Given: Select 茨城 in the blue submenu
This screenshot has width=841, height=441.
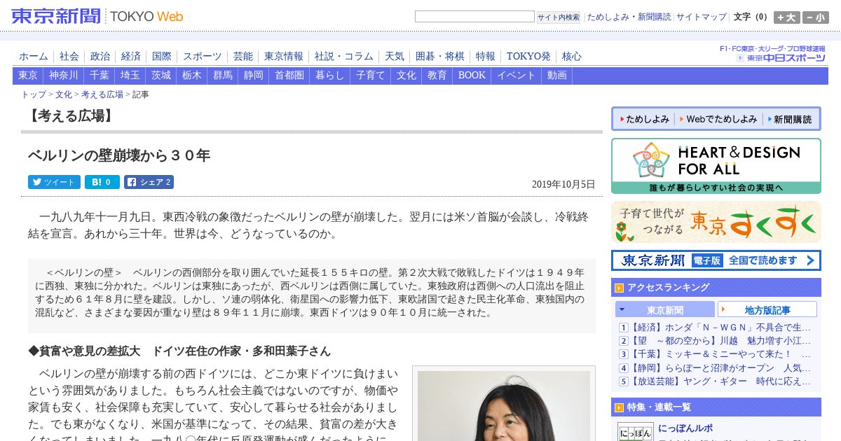Looking at the screenshot, I should pyautogui.click(x=161, y=76).
